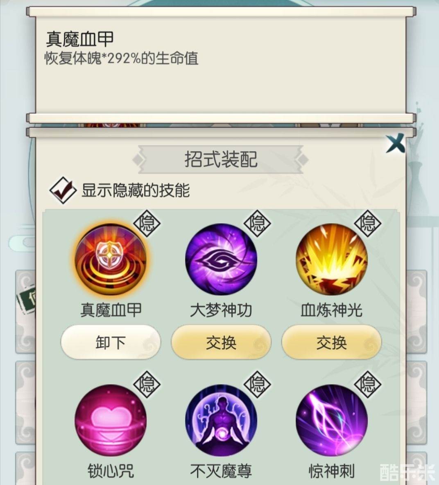The width and height of the screenshot is (439, 485).
Task: Unequip 真魔血甲 with the 卸下 button
Action: tap(111, 342)
